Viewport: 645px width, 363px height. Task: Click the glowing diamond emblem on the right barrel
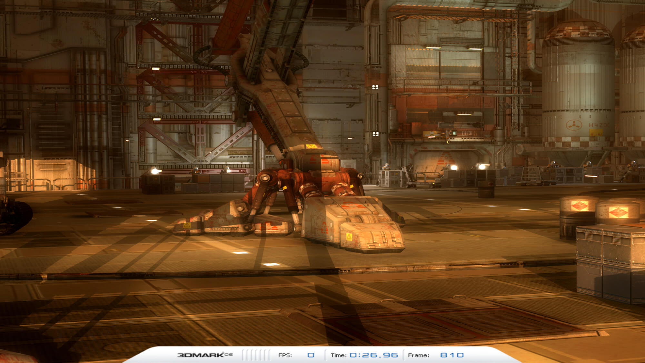(x=618, y=212)
